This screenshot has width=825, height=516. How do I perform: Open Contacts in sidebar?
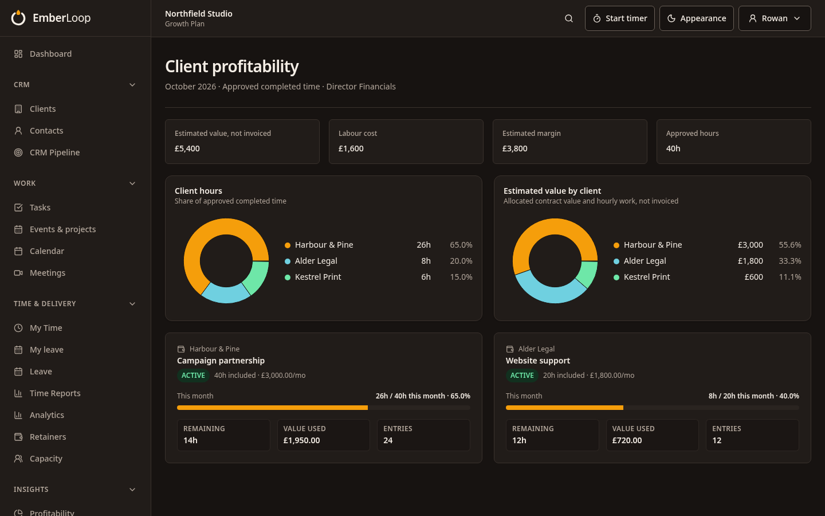[75, 131]
